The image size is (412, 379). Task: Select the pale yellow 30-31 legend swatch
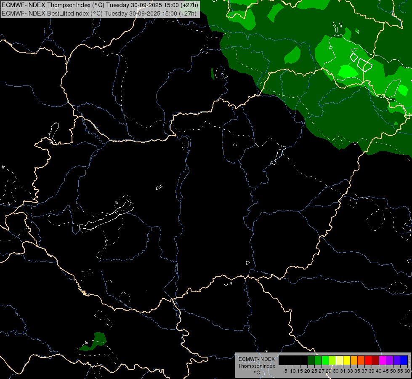click(x=340, y=360)
